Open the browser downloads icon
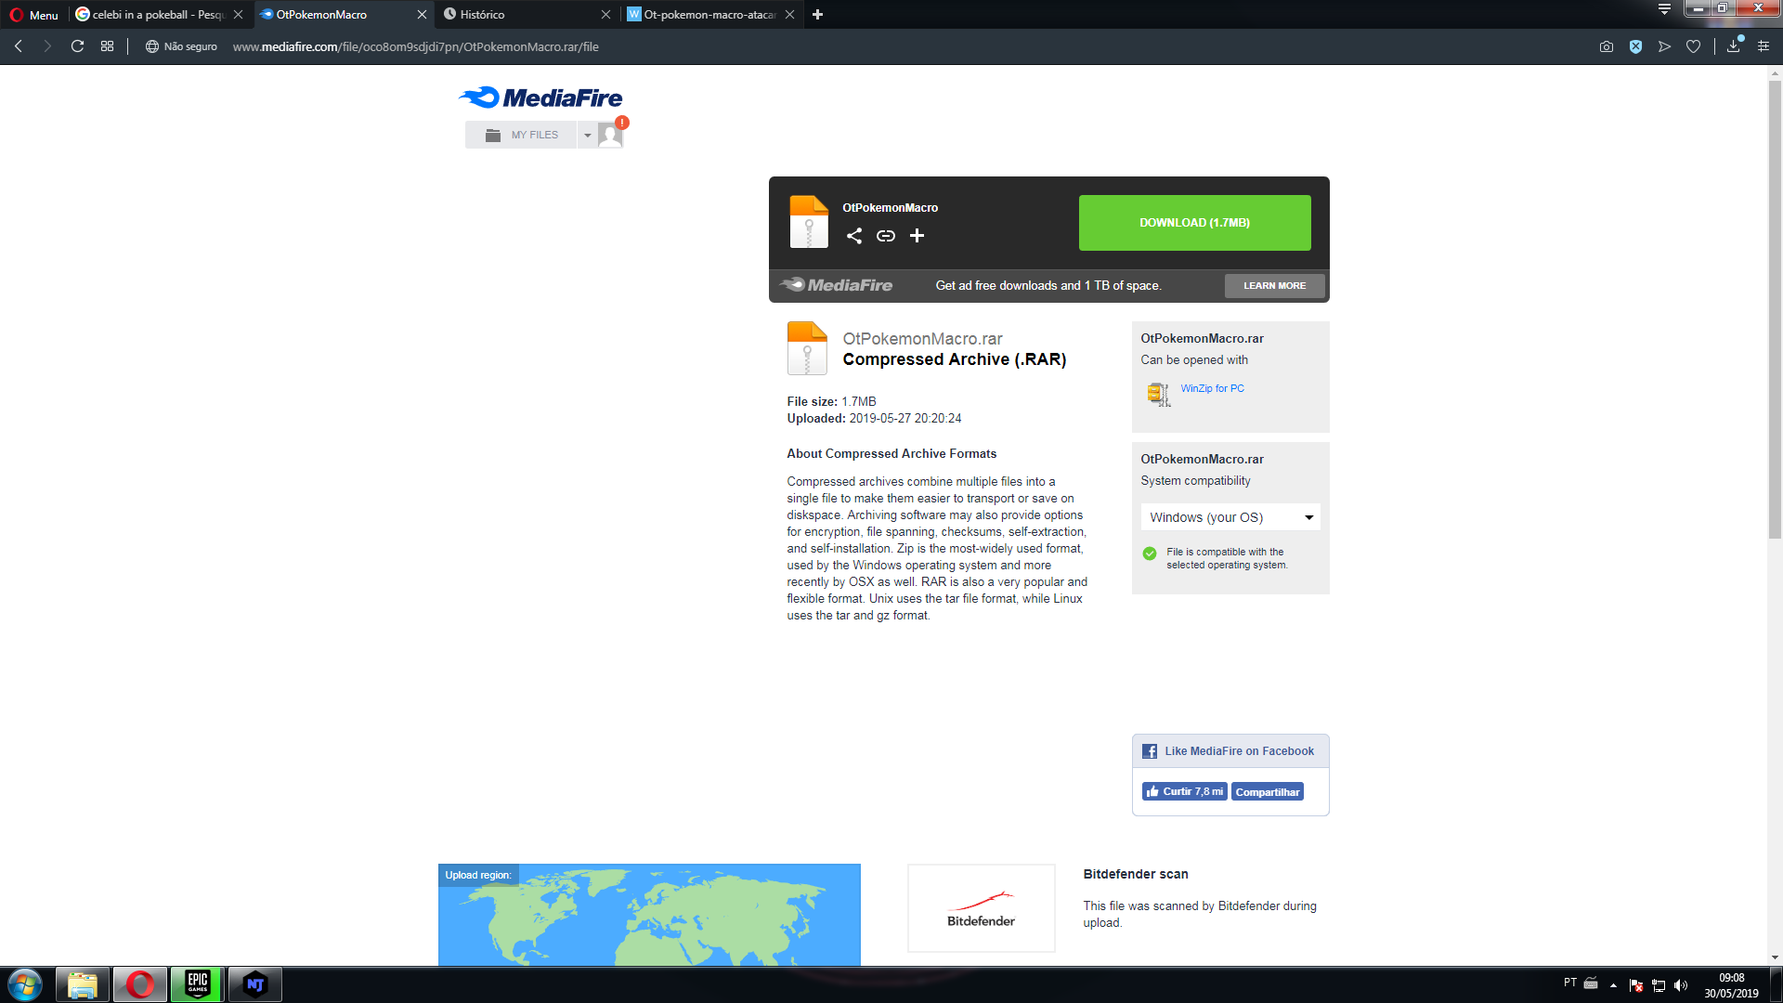The image size is (1783, 1003). (1734, 46)
